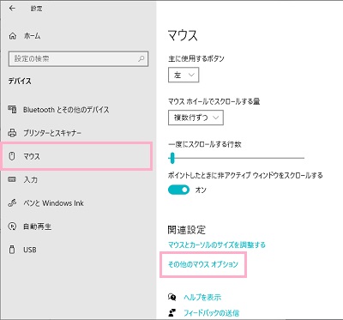
Task: Open the primary button dropdown showing 左
Action: pyautogui.click(x=184, y=75)
